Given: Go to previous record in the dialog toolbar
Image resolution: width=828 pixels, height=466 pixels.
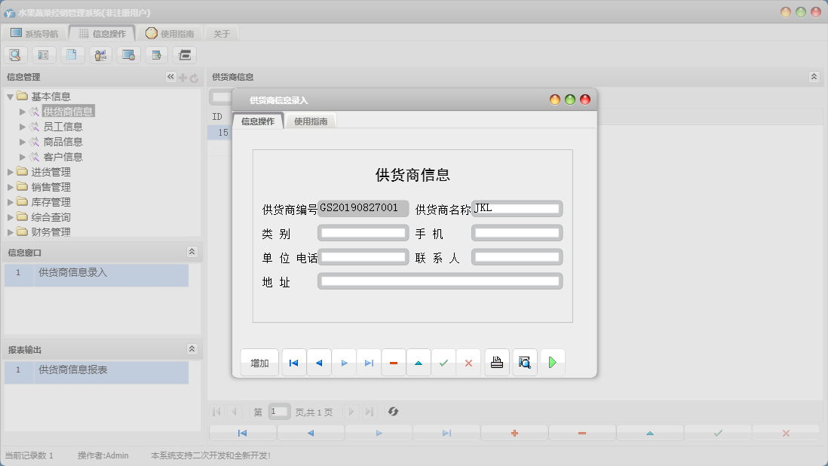Looking at the screenshot, I should [x=318, y=363].
